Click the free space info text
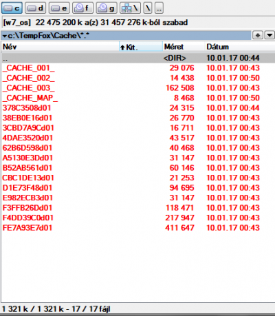 (96, 23)
